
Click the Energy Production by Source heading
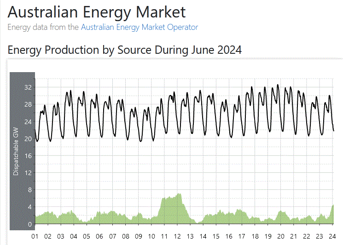tap(125, 50)
